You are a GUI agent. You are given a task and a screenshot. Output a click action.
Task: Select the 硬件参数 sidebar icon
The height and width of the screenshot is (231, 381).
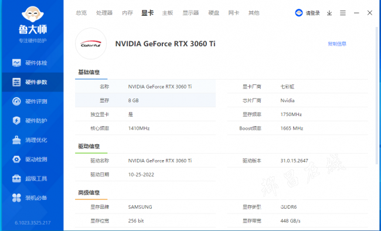tap(16, 82)
